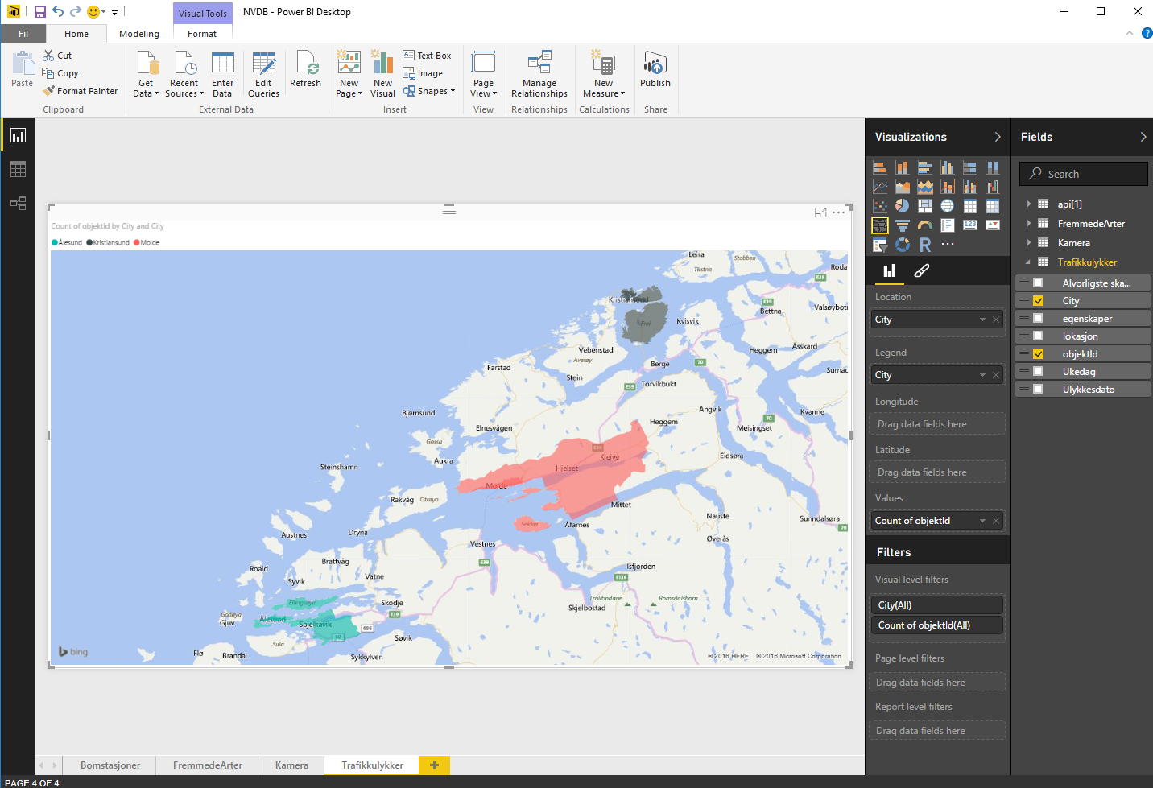
Task: Open dropdown for Location City field
Action: pos(982,320)
